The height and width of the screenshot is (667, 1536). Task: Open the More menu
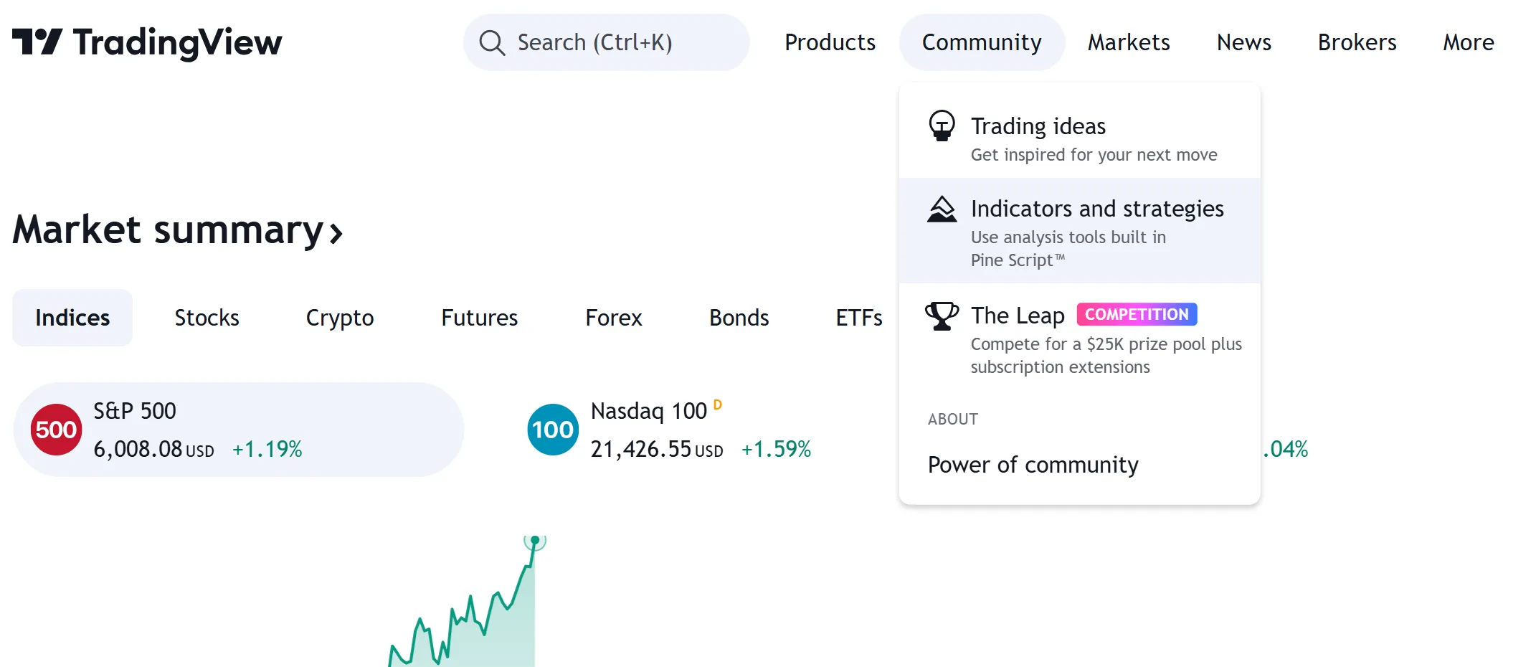click(x=1468, y=42)
